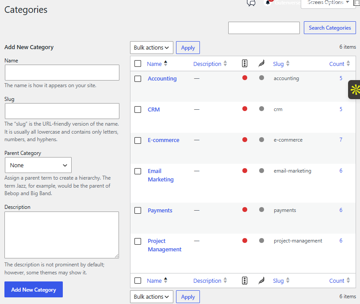Open the Project Management category link
The height and width of the screenshot is (304, 360).
tap(165, 245)
